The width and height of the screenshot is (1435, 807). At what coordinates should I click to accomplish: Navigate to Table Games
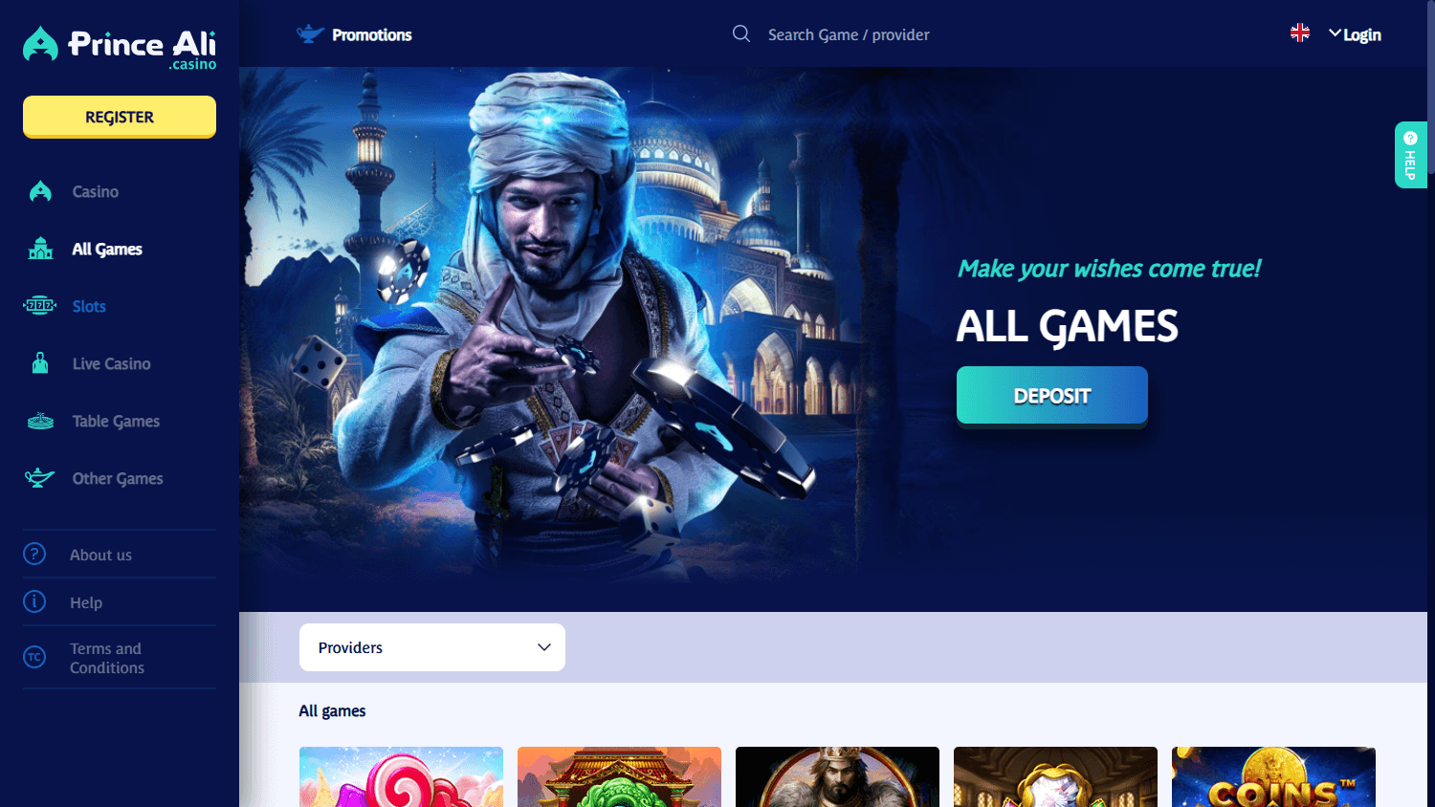(x=116, y=421)
